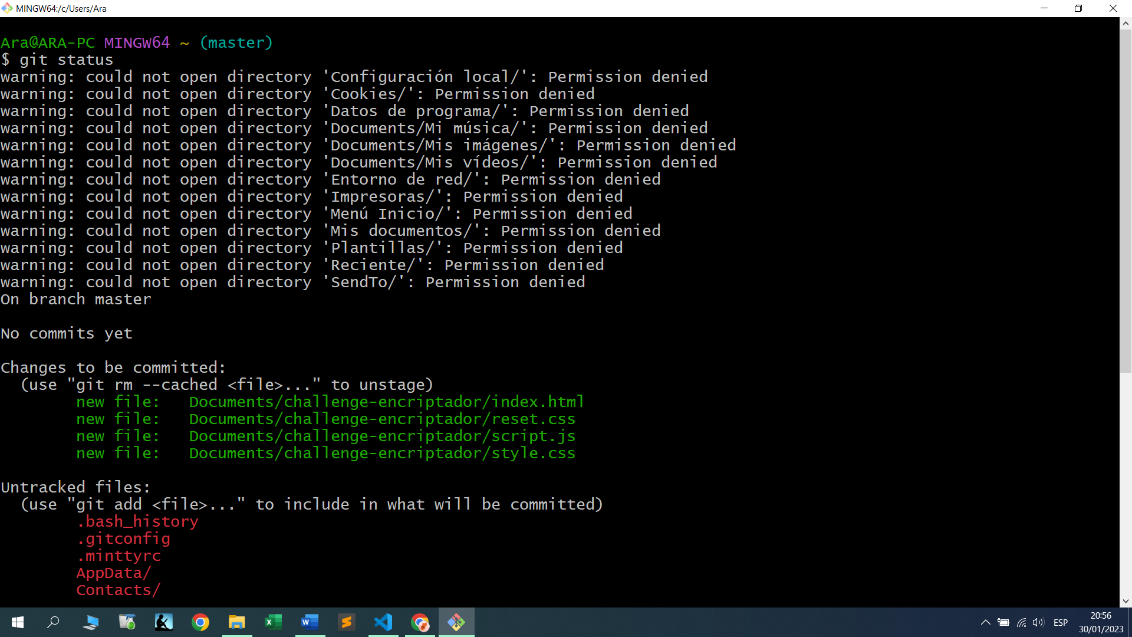Click the show desktop sliver

[1130, 622]
